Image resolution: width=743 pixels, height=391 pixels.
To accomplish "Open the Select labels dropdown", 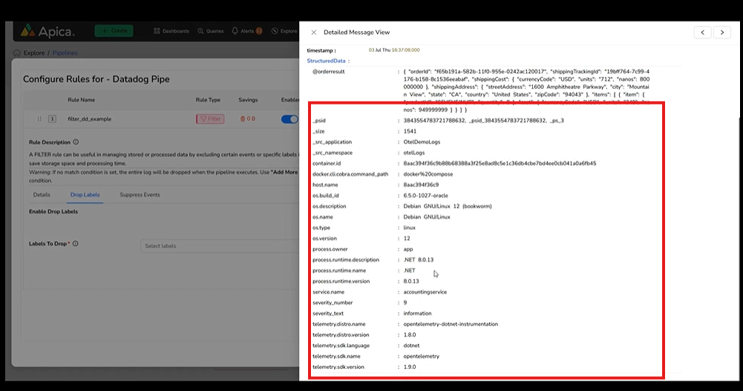I will click(219, 246).
